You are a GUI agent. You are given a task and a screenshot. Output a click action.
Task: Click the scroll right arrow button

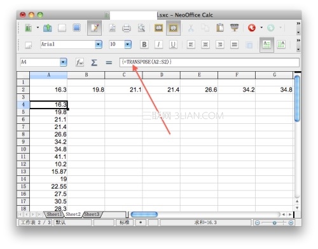click(290, 215)
